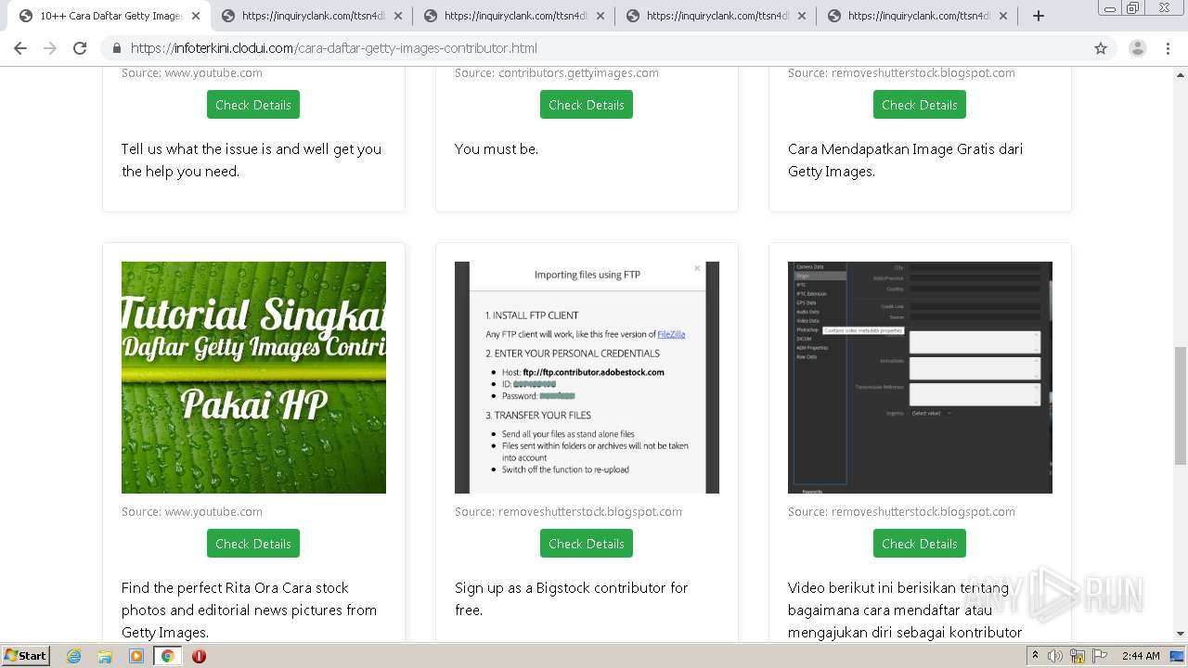Viewport: 1188px width, 668px height.
Task: Click 'Source: www.youtube.com' under Tutorial thumbnail
Action: pyautogui.click(x=192, y=511)
